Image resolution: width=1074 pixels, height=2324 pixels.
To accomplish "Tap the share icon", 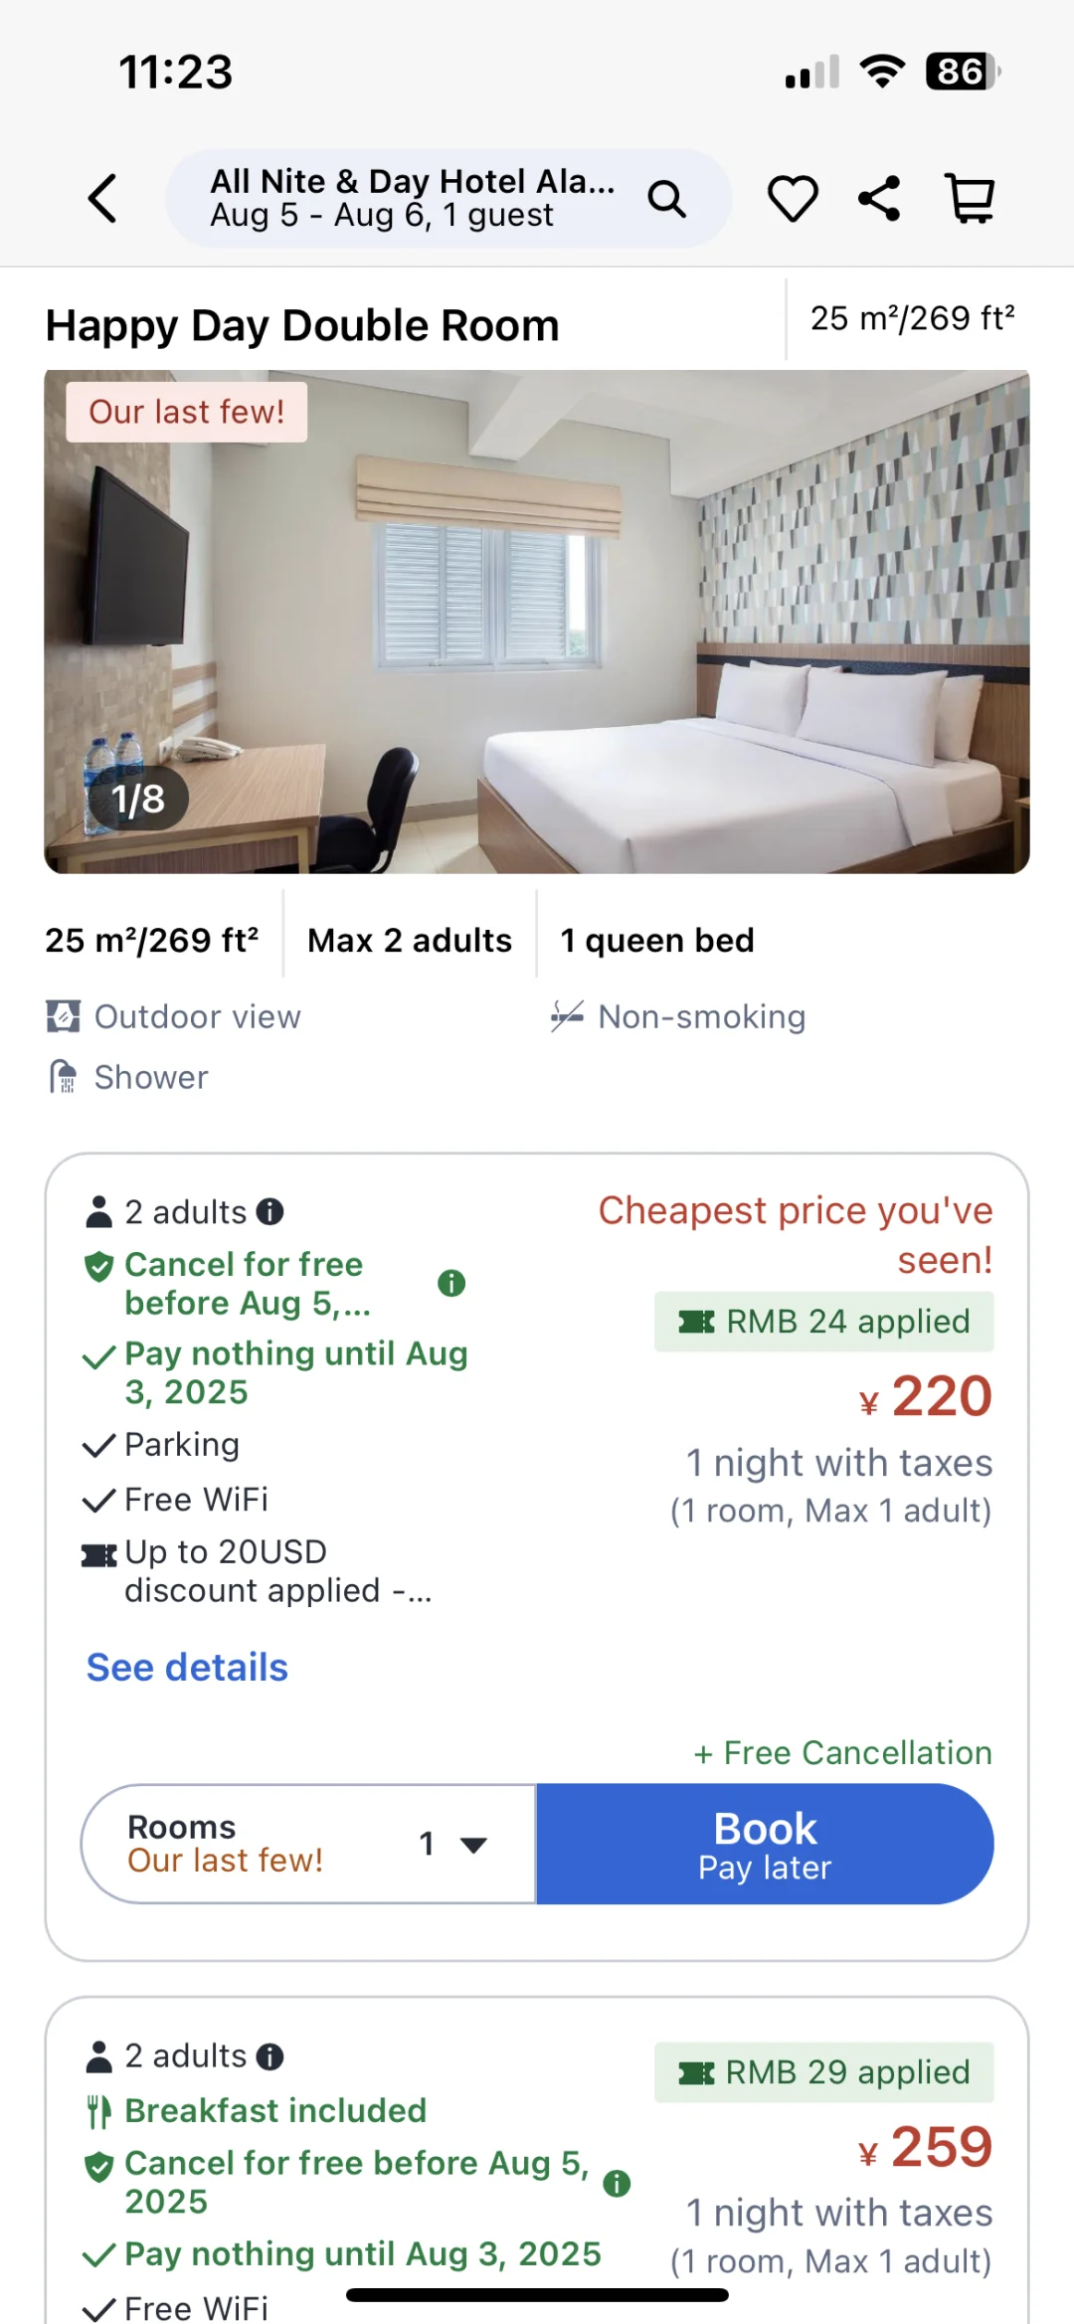I will (879, 198).
